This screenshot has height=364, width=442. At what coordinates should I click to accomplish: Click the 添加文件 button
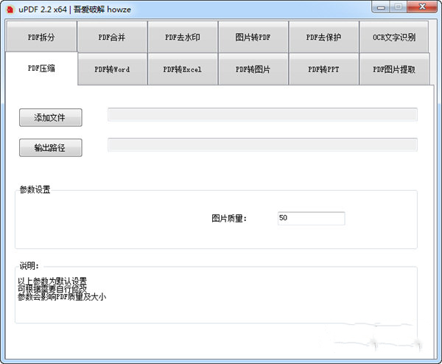point(50,117)
